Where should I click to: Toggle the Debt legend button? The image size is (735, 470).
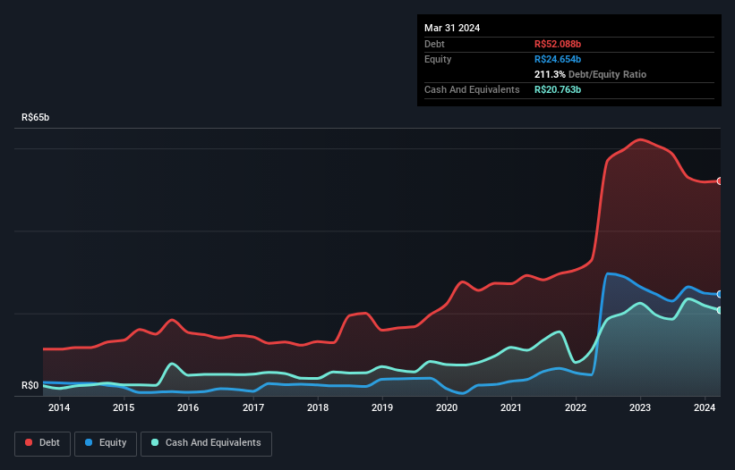tap(43, 443)
